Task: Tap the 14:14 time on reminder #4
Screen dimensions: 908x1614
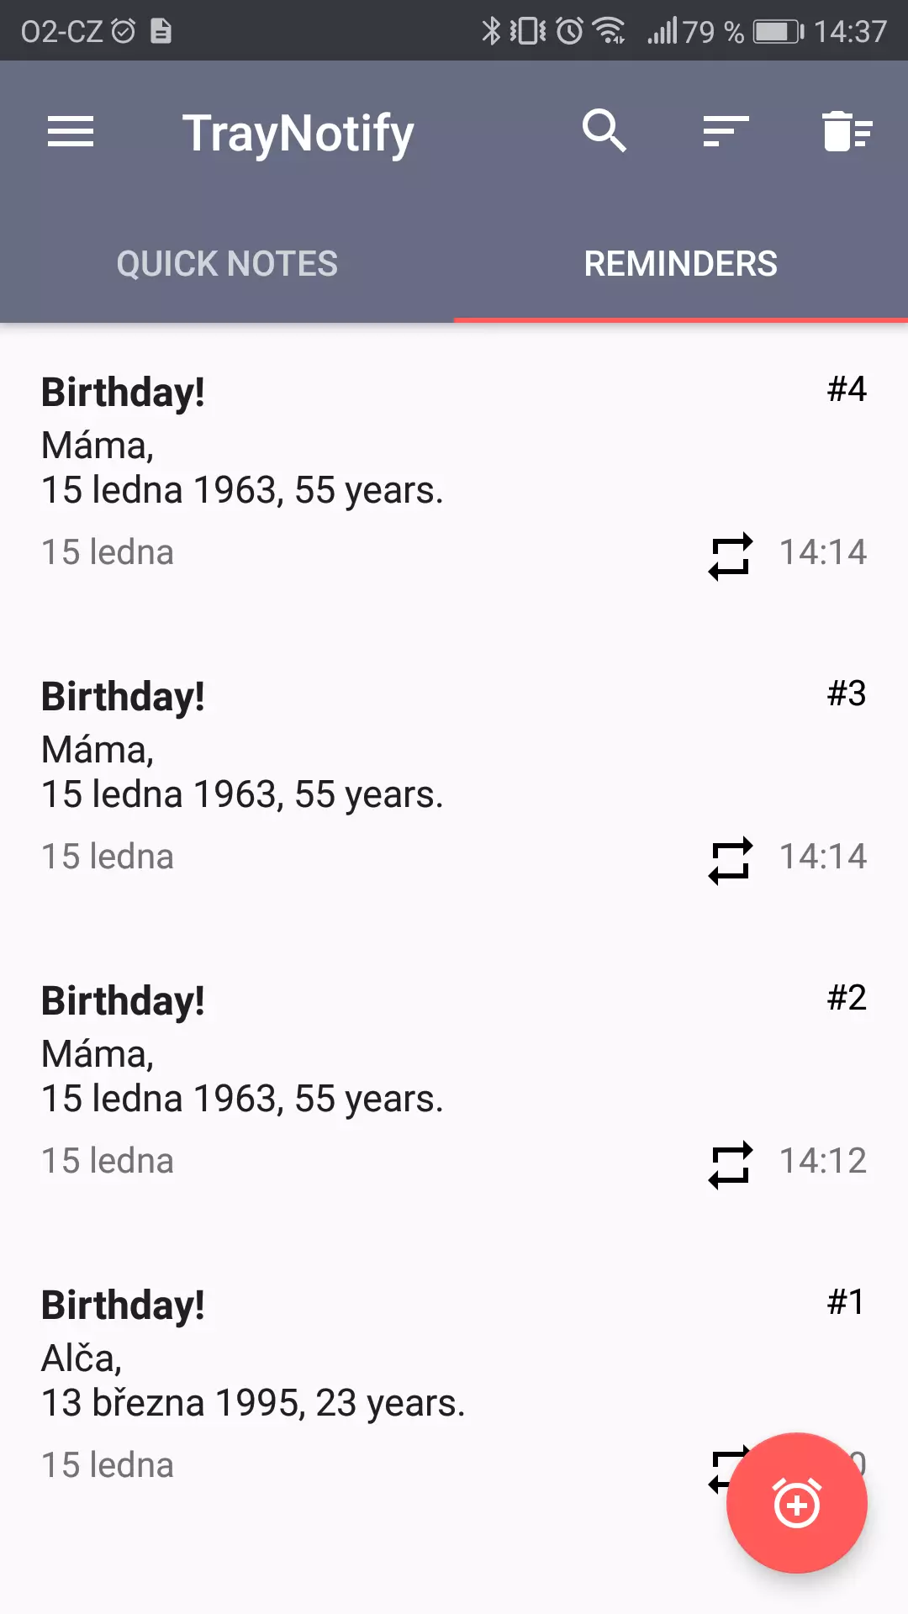Action: 822,552
